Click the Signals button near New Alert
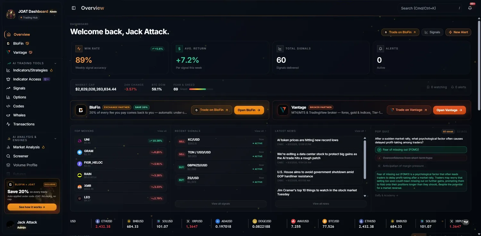The height and width of the screenshot is (236, 481). pos(432,32)
